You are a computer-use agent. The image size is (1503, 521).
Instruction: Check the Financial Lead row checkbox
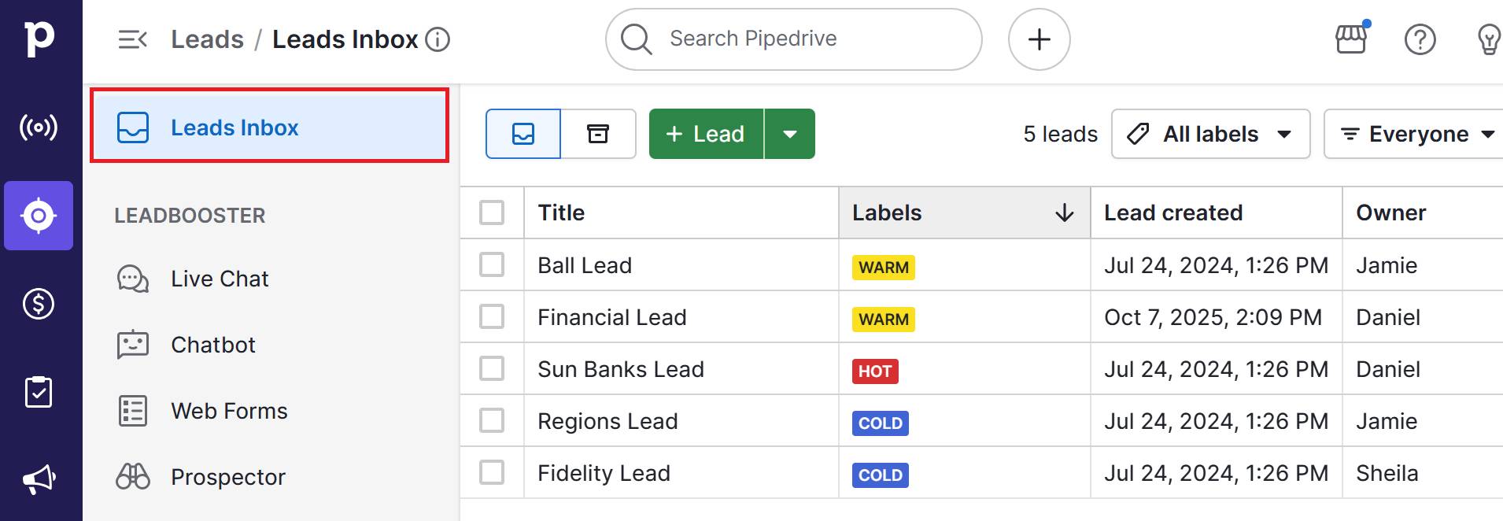(492, 316)
